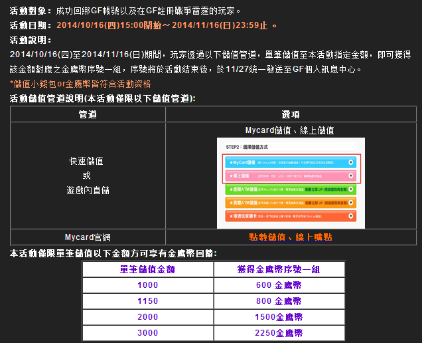Click the 單筆儲值金額 table header

click(148, 269)
